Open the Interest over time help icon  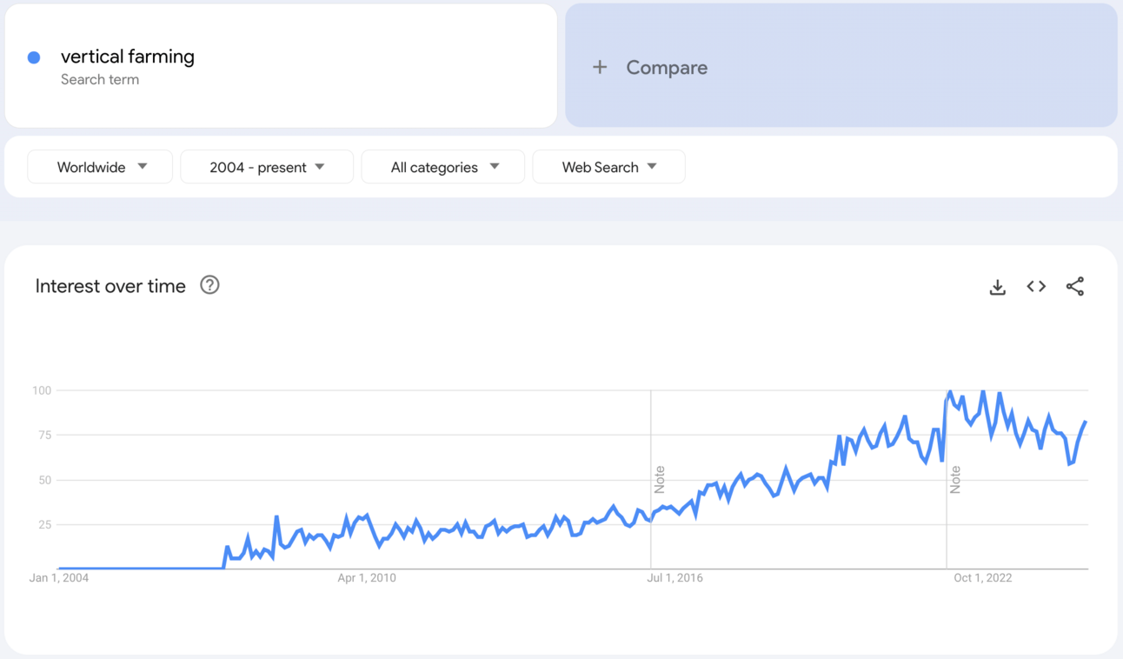[209, 285]
